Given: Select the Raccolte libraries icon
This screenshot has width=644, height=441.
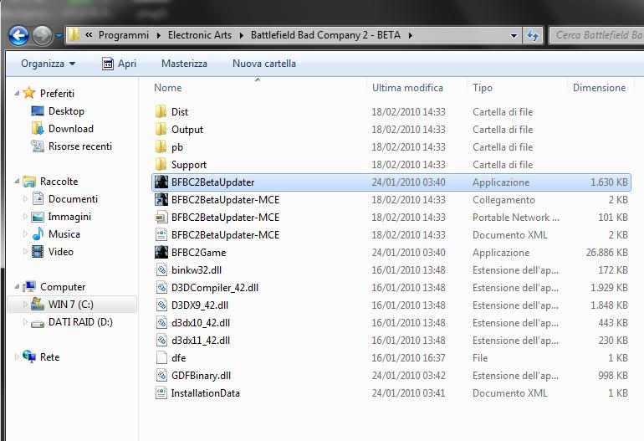Looking at the screenshot, I should [x=29, y=182].
